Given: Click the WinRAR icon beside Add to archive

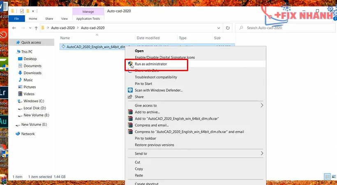Looking at the screenshot, I should tap(130, 112).
